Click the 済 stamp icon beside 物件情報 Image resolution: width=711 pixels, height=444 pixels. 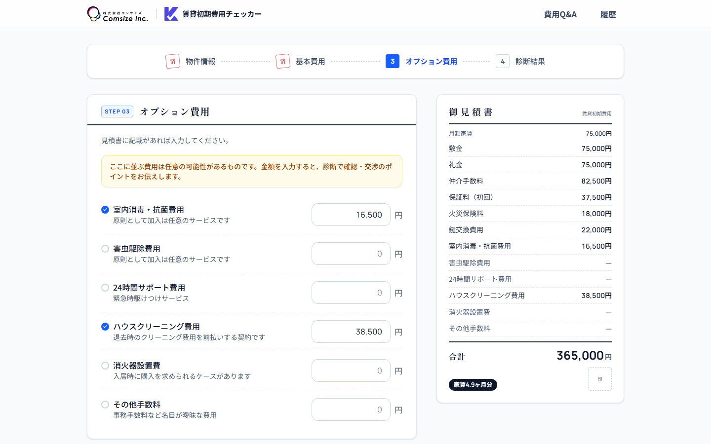tap(173, 61)
